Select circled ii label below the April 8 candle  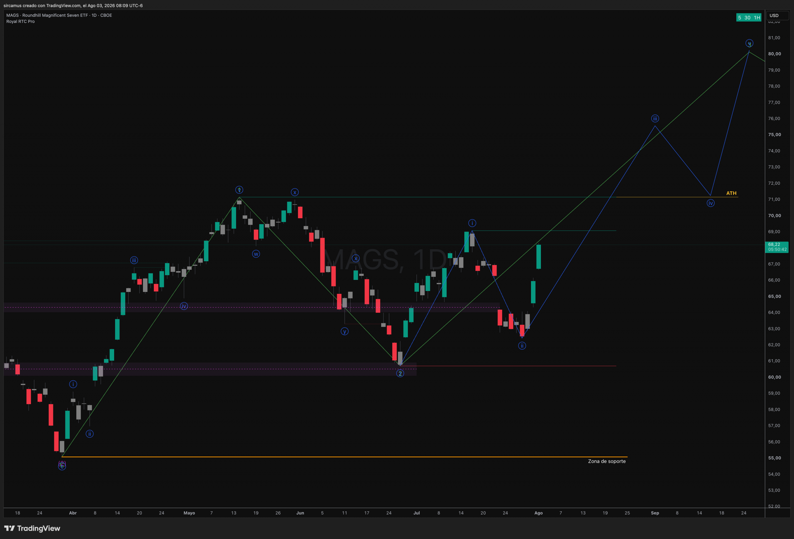(x=90, y=434)
